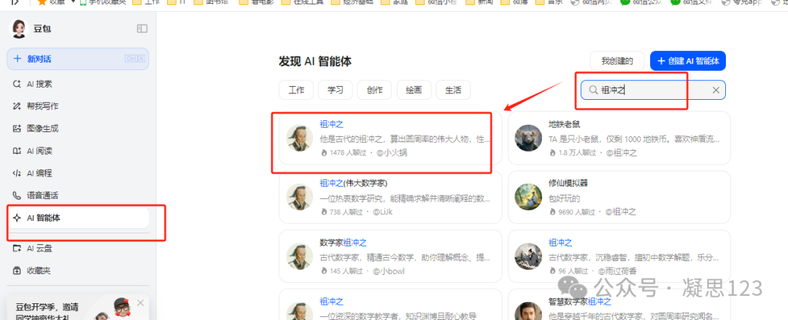Collapse the sidebar with the panel icon
Image resolution: width=788 pixels, height=320 pixels.
[142, 28]
